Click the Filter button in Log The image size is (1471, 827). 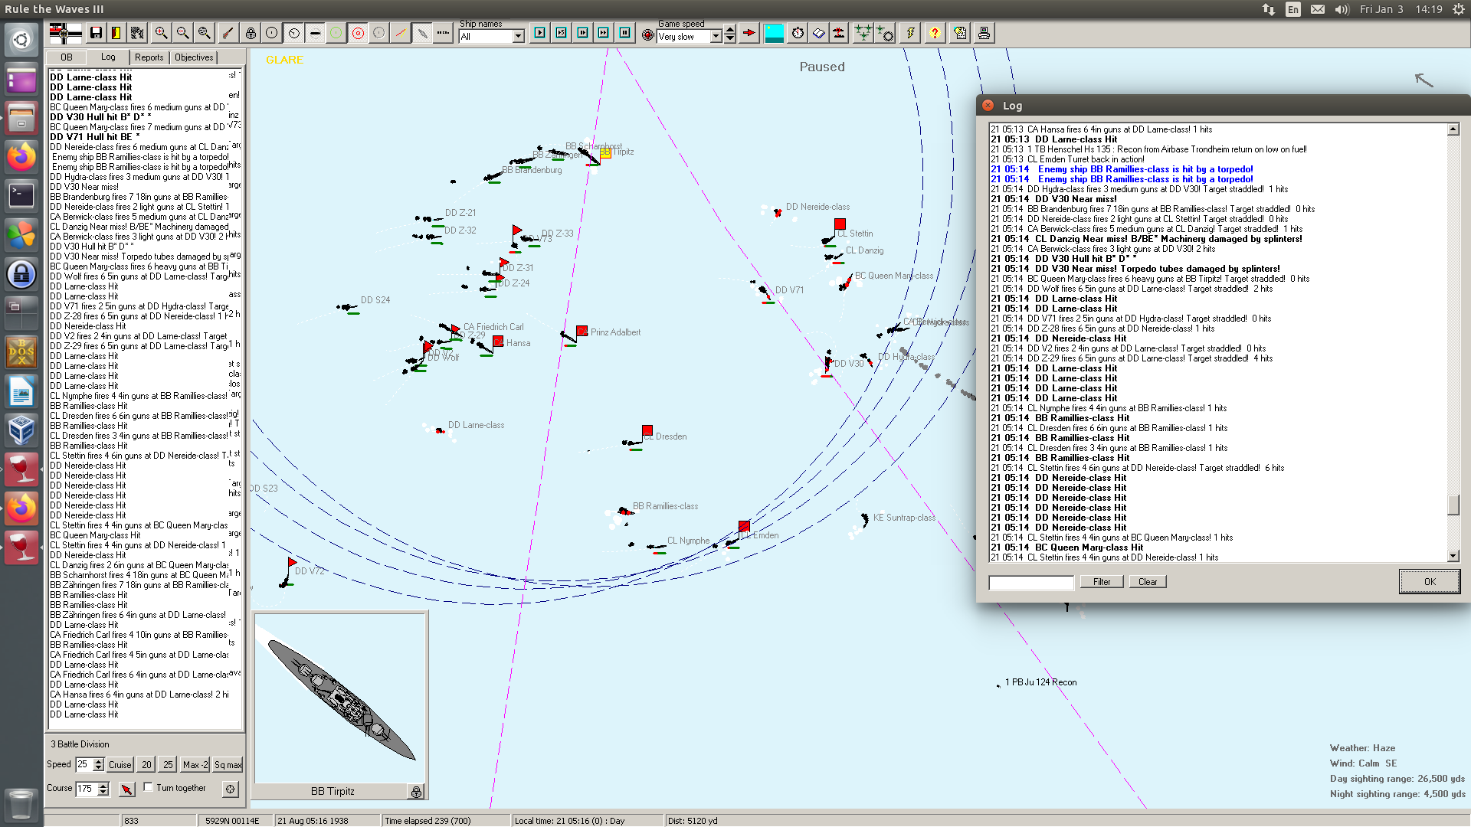1101,582
